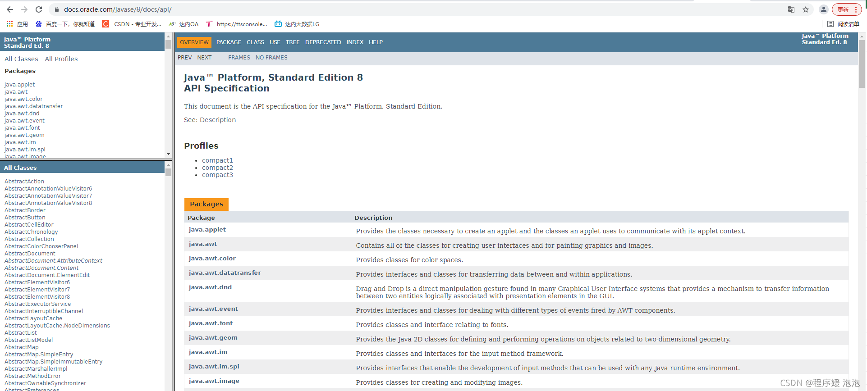Viewport: 867px width, 391px height.
Task: Open java.awt.im.spi in the packages table
Action: tap(214, 366)
